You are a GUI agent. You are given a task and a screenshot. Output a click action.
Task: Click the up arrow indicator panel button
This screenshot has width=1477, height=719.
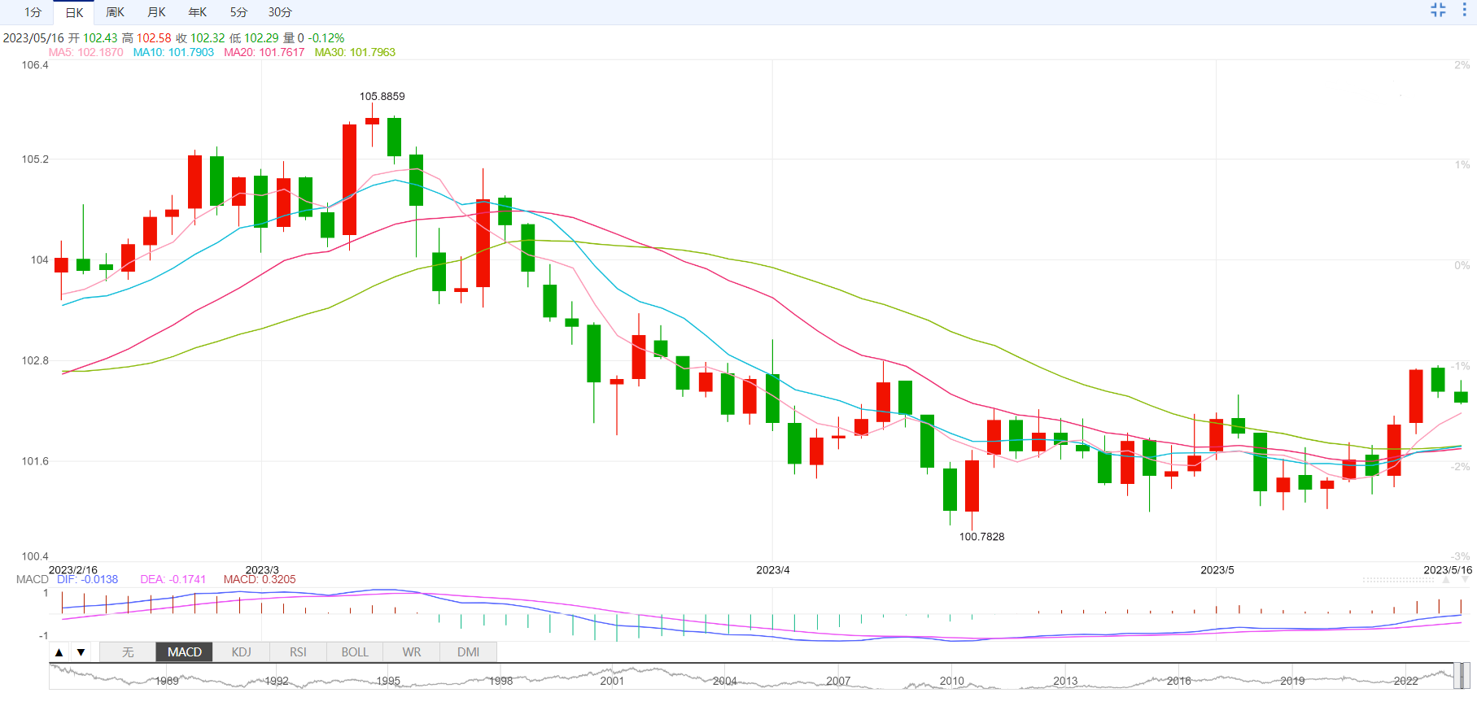pos(59,652)
